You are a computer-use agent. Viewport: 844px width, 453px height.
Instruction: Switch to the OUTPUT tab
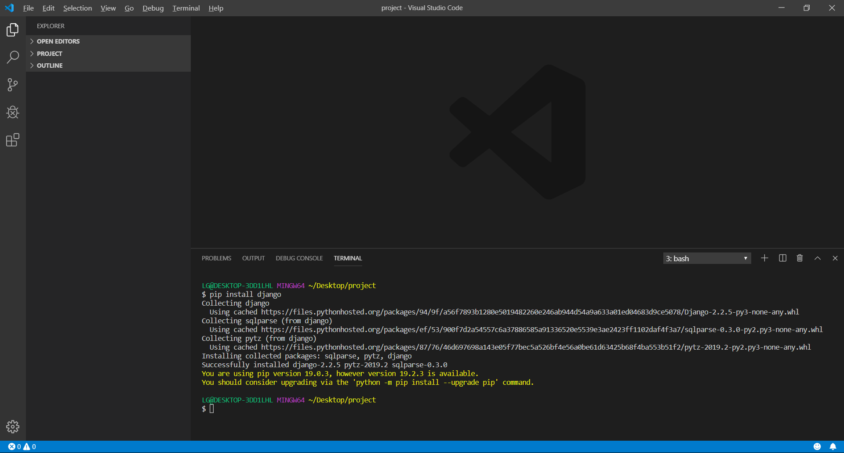[x=253, y=258]
